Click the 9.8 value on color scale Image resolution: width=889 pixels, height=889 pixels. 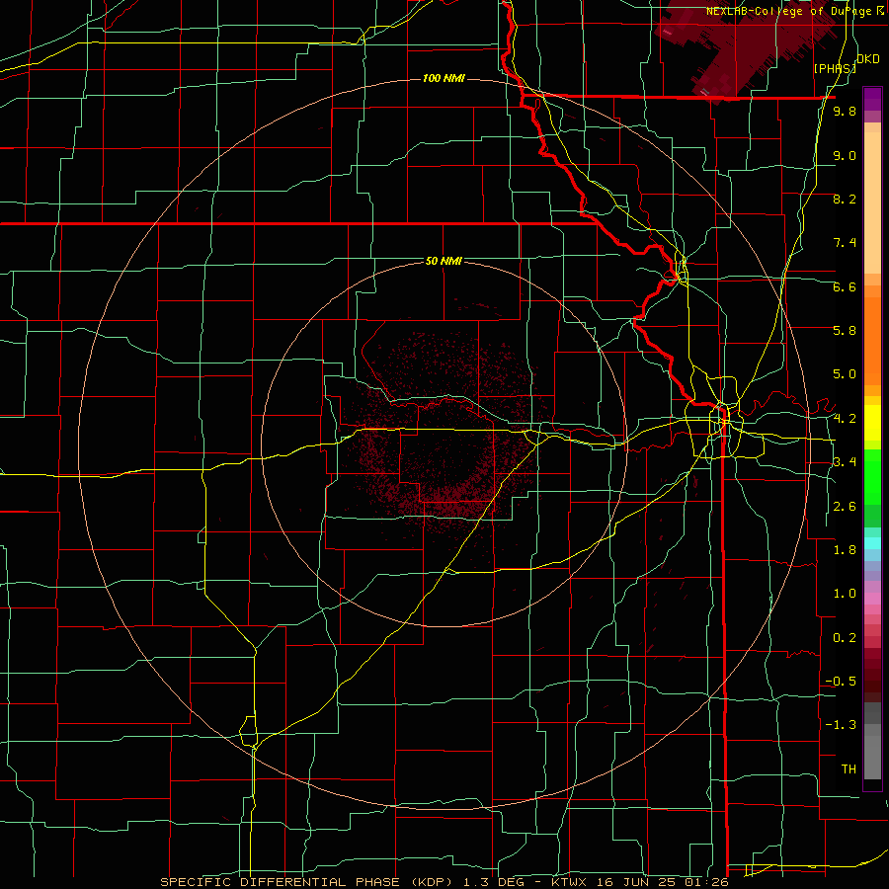tap(845, 112)
